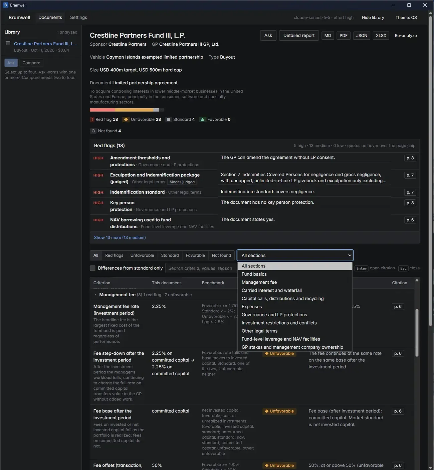Click Hide library in the header
The image size is (434, 470).
click(373, 18)
